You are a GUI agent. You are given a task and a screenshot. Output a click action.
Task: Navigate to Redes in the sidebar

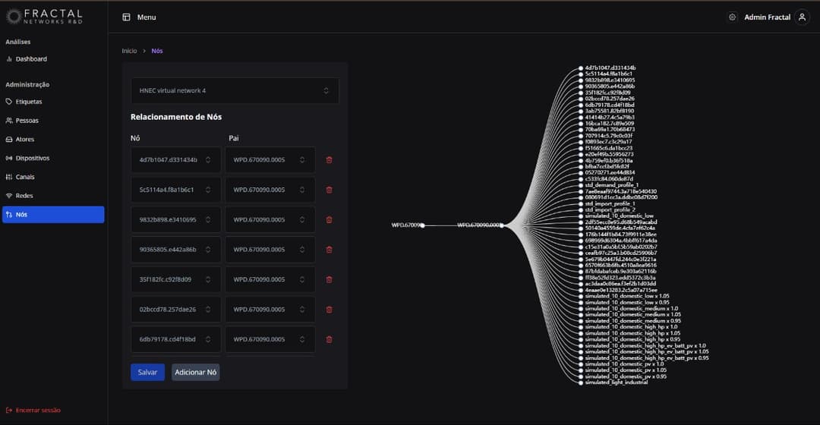click(x=24, y=196)
